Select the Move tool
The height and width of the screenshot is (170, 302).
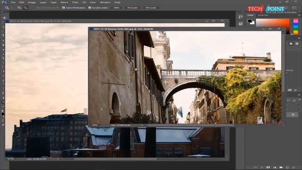click(x=4, y=18)
